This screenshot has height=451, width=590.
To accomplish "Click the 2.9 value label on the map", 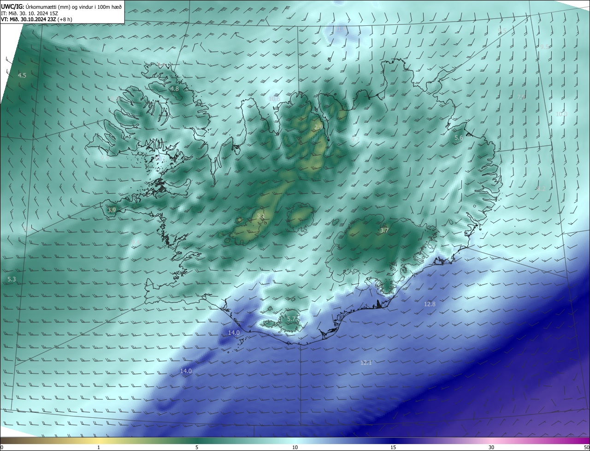I will (318, 127).
